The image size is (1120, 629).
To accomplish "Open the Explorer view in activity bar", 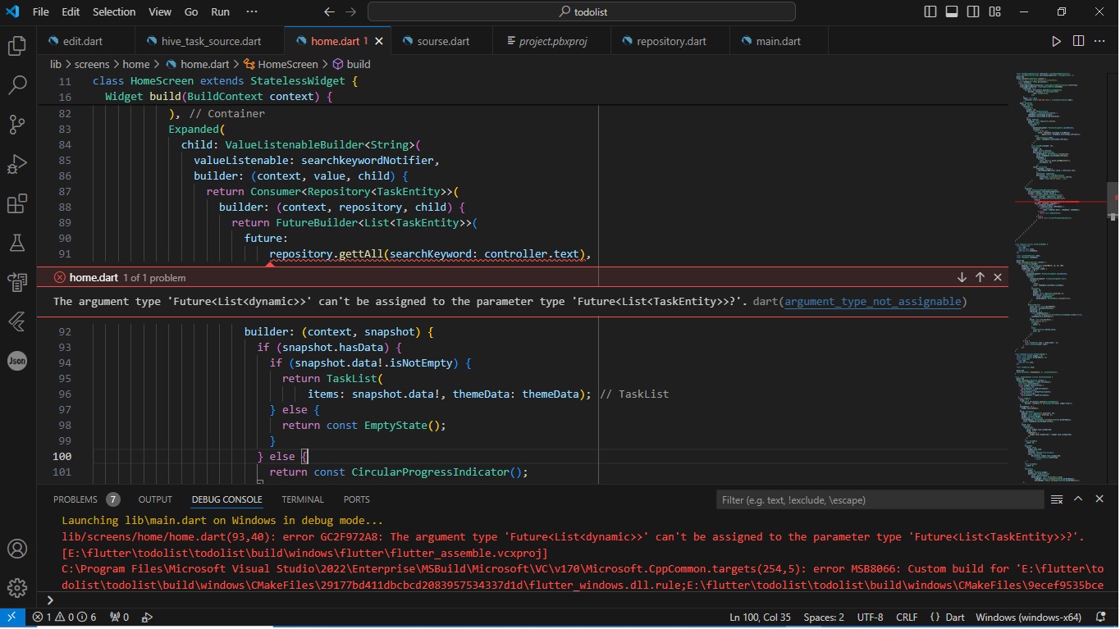I will pos(17,46).
